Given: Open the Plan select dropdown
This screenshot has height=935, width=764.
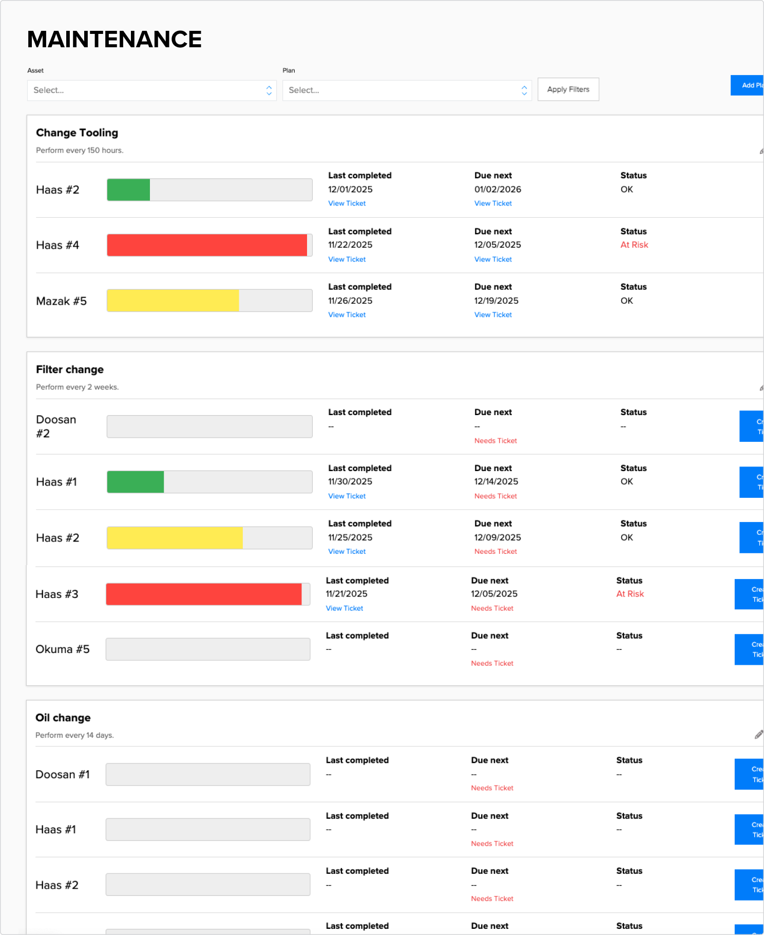Looking at the screenshot, I should point(407,90).
